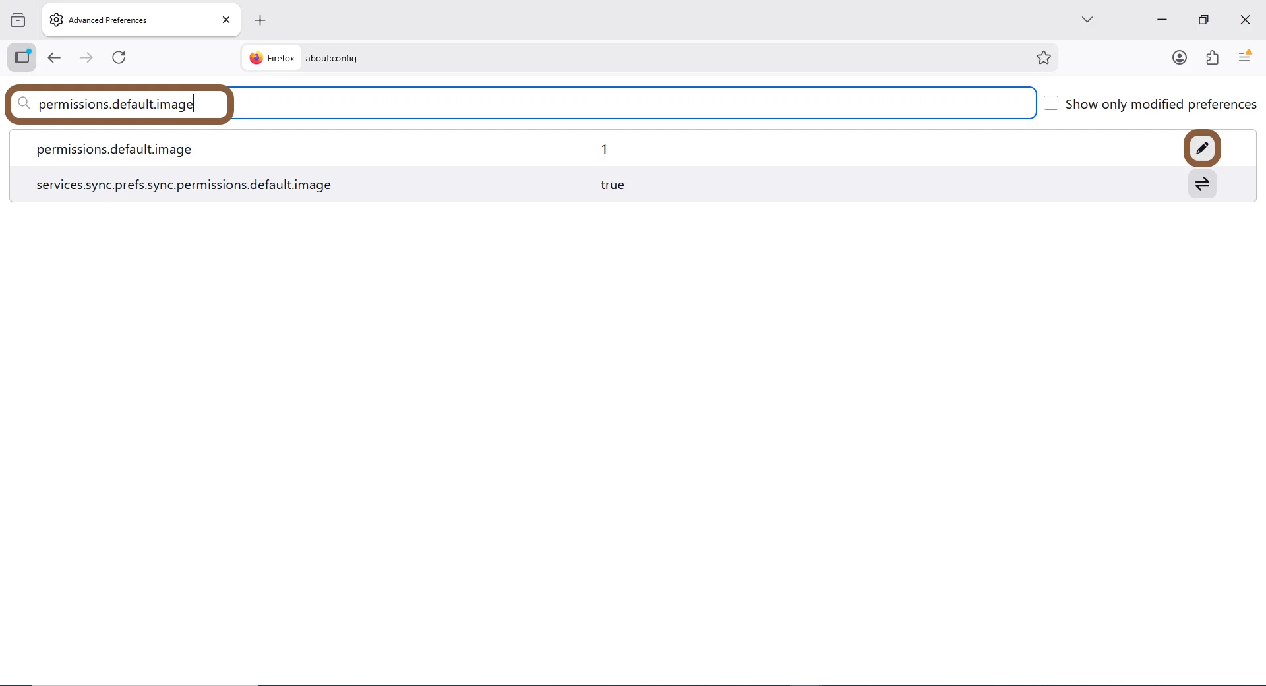Viewport: 1266px width, 686px height.
Task: Open the Firefox account menu
Action: (x=1180, y=58)
